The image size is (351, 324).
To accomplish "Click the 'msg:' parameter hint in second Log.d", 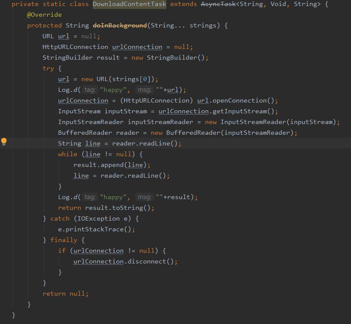I will [145, 197].
